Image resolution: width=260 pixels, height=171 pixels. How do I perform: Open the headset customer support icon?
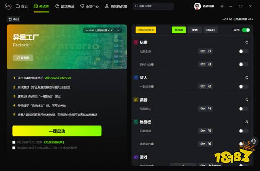(253, 141)
